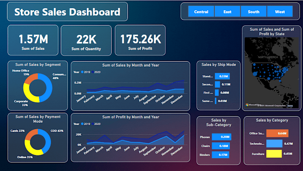The image size is (303, 171).
Task: Click the 2019 legend marker in Sales chart
Action: [x=82, y=72]
